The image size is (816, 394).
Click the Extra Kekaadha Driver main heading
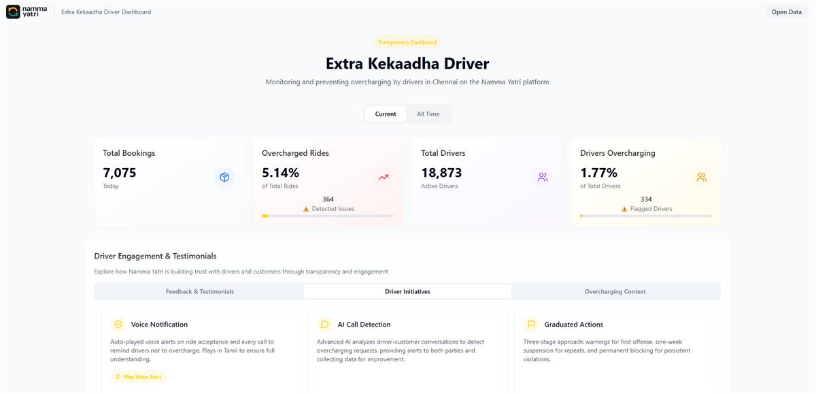click(x=407, y=64)
